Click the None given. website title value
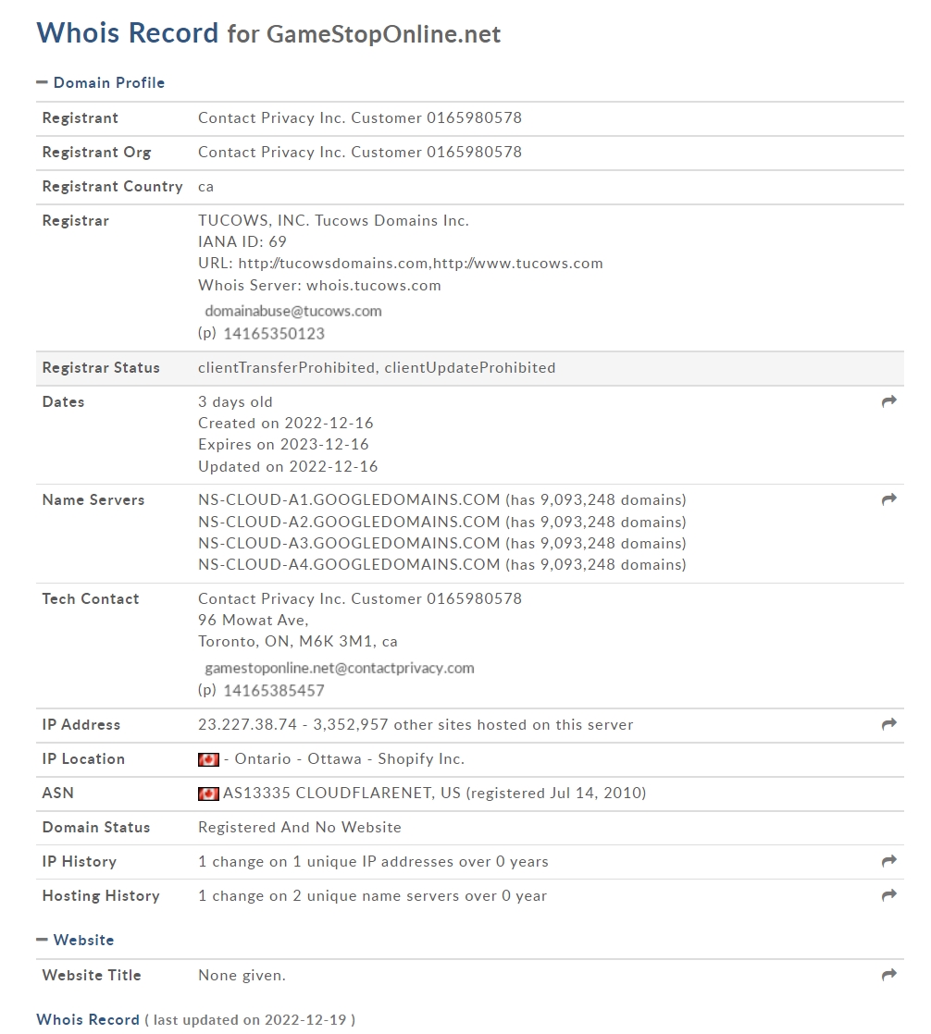This screenshot has height=1034, width=931. (242, 976)
